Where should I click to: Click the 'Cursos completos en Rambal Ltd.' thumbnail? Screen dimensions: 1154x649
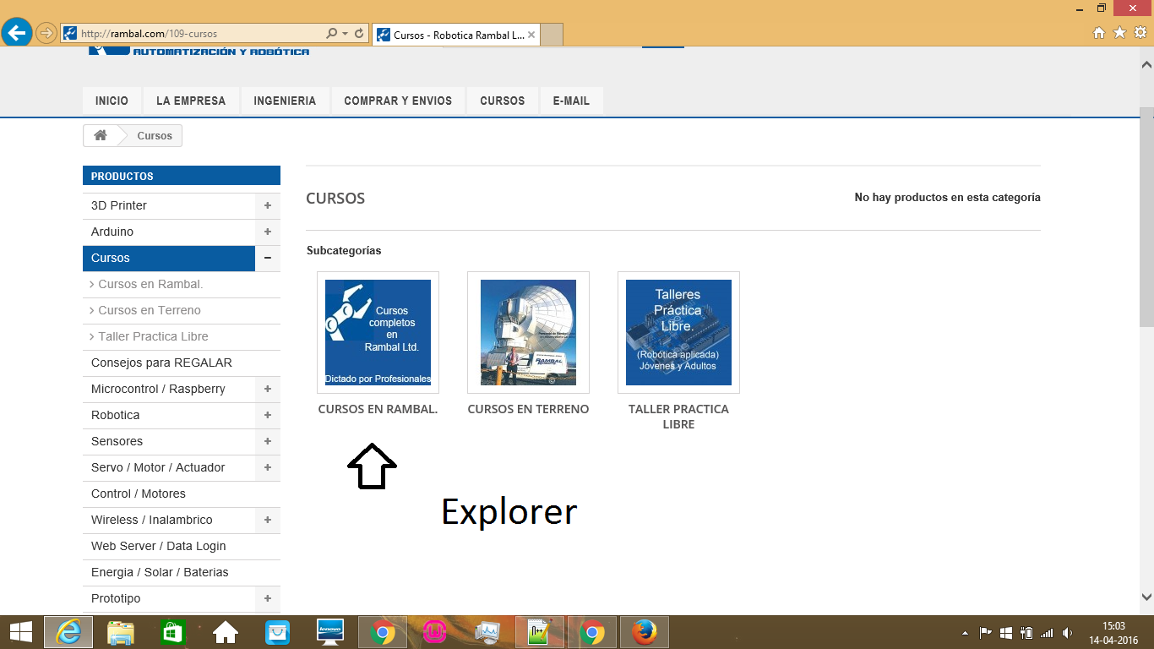378,332
